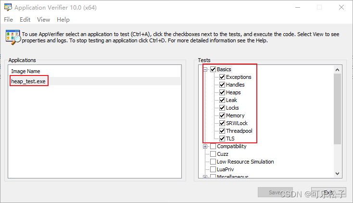This screenshot has width=353, height=203.
Task: Click the Tests list scroll down arrow
Action: (x=337, y=174)
